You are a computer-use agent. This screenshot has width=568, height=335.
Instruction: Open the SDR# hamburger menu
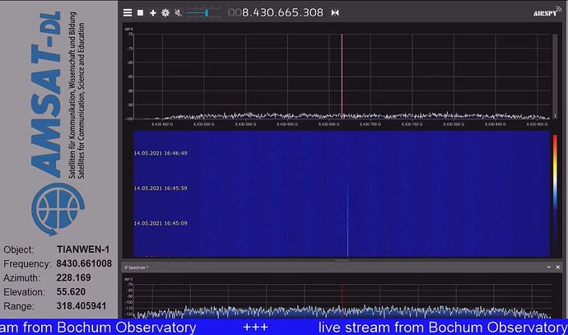tap(128, 12)
